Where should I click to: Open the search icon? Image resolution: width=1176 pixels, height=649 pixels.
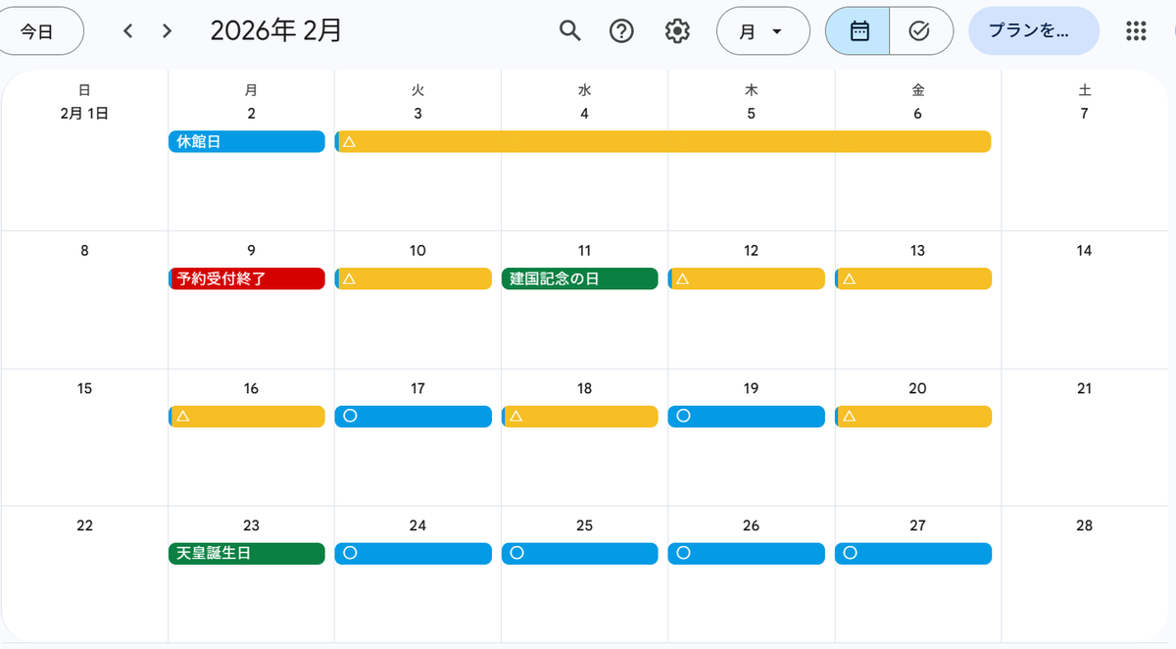tap(569, 30)
